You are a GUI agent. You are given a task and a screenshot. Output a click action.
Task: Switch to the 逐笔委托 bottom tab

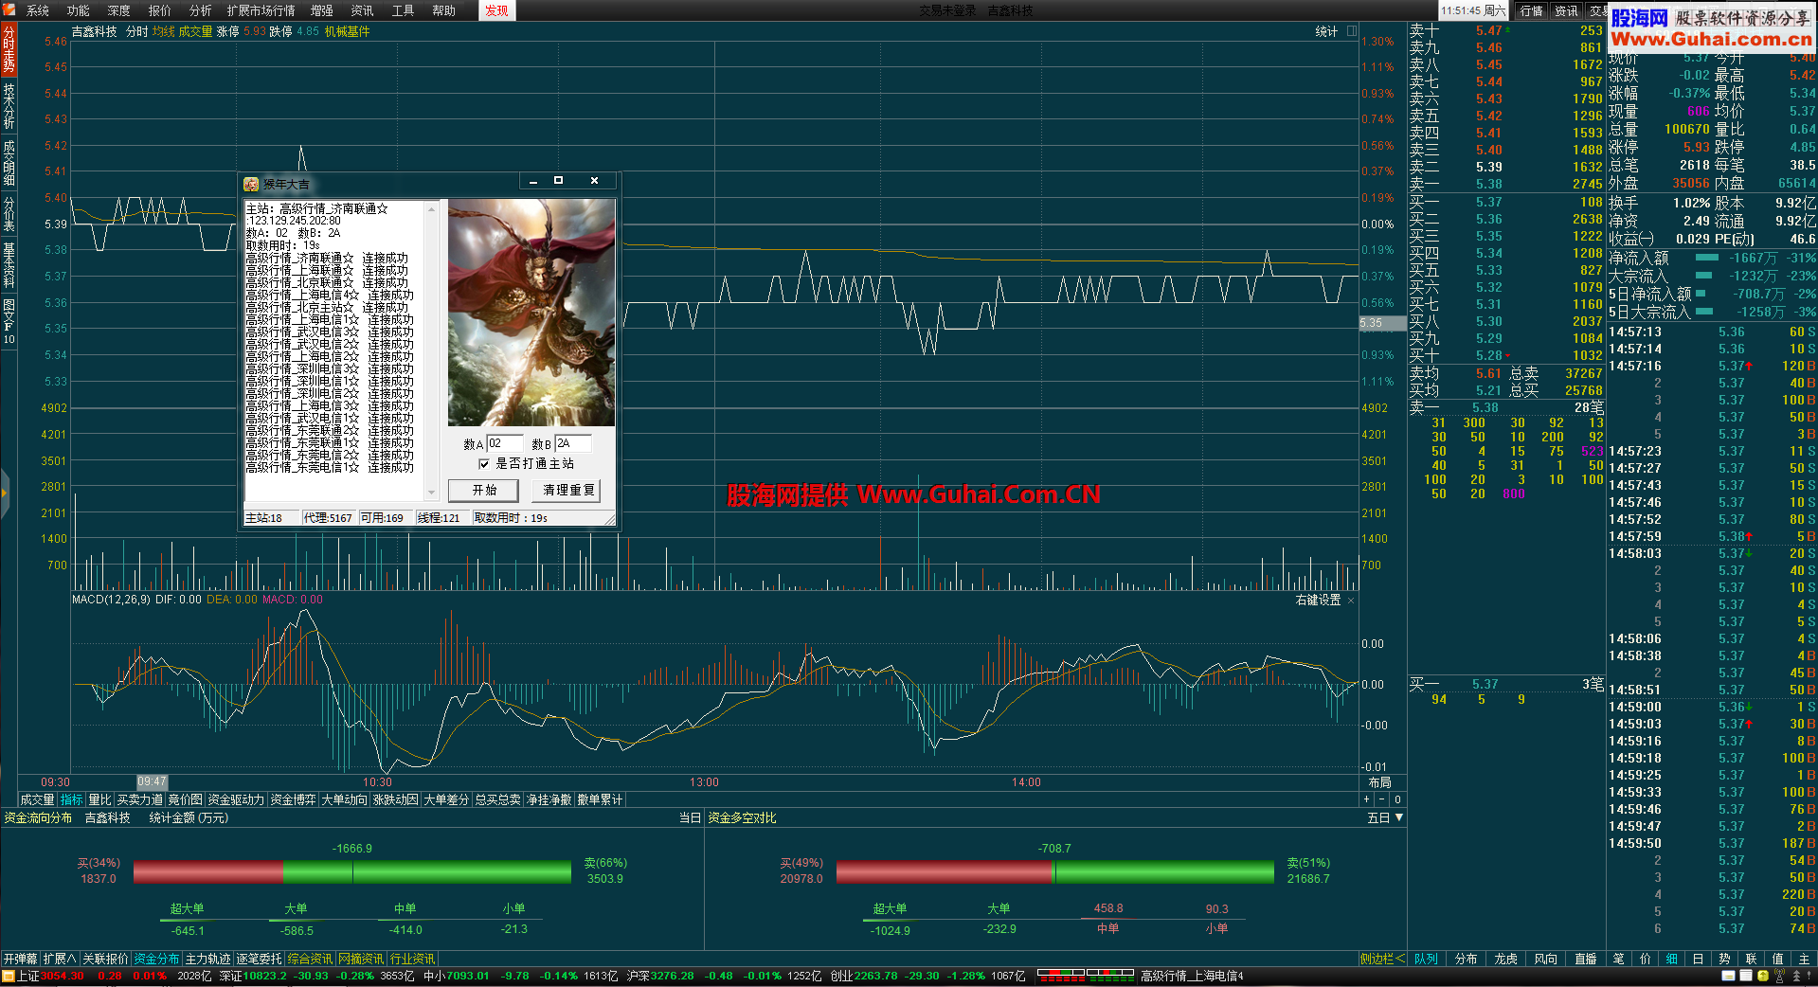[260, 959]
